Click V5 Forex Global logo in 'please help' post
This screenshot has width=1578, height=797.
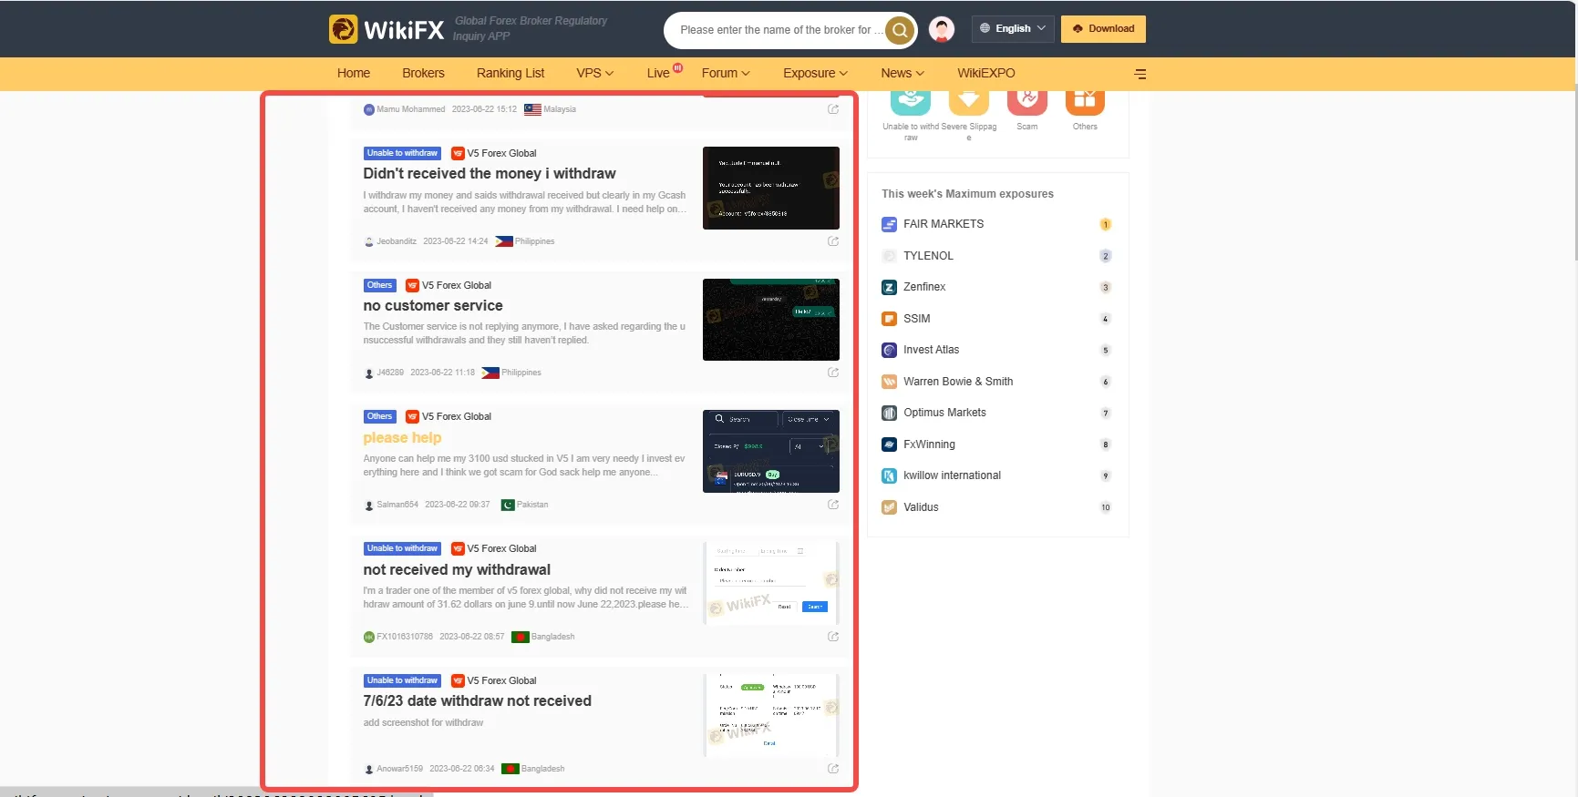click(412, 417)
